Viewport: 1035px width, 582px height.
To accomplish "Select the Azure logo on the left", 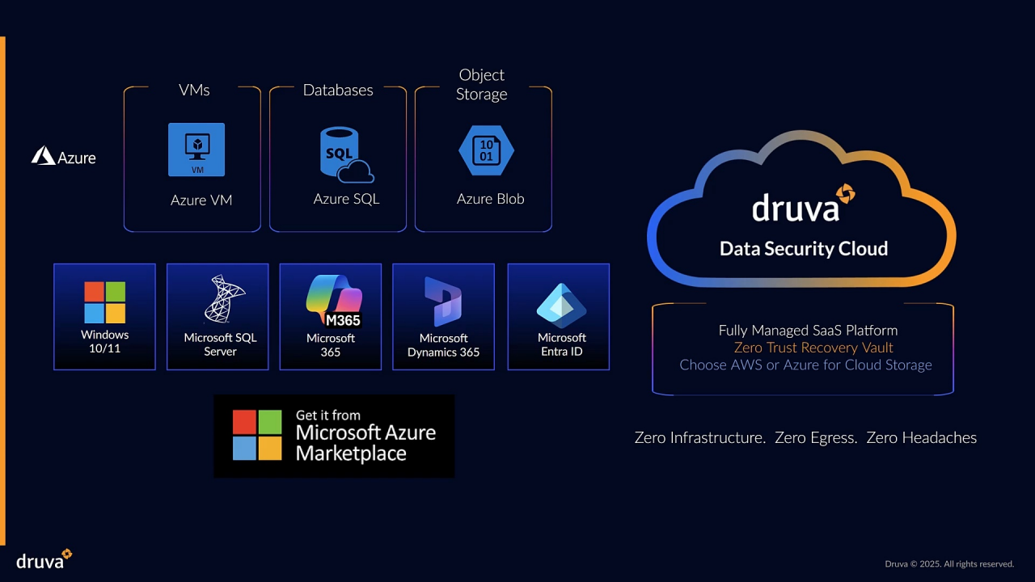I will [x=63, y=156].
